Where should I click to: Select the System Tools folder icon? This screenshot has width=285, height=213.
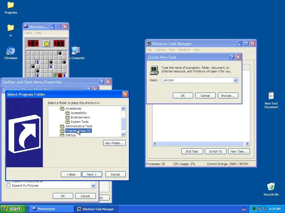(x=67, y=122)
